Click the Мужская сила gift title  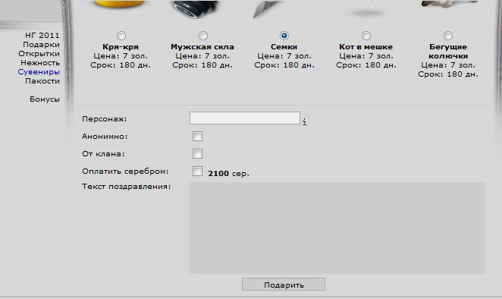point(202,47)
